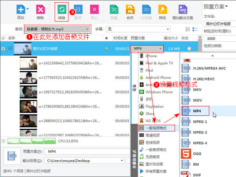Uncheck the 照片幻灯片视频 row checkbox
Viewport: 236px width, 177px height.
click(3, 49)
